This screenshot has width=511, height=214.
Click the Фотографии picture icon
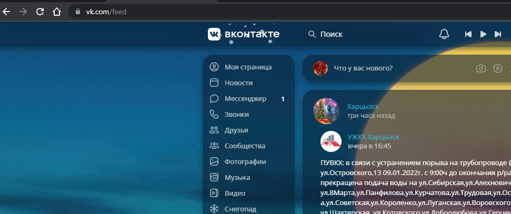[x=214, y=161]
